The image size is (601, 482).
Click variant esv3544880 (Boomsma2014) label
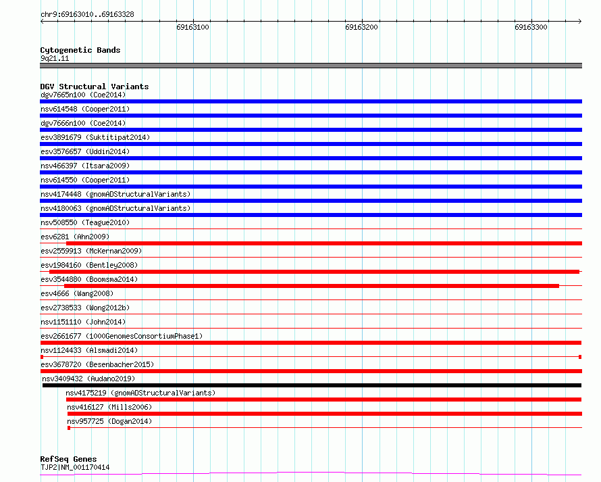click(x=89, y=279)
